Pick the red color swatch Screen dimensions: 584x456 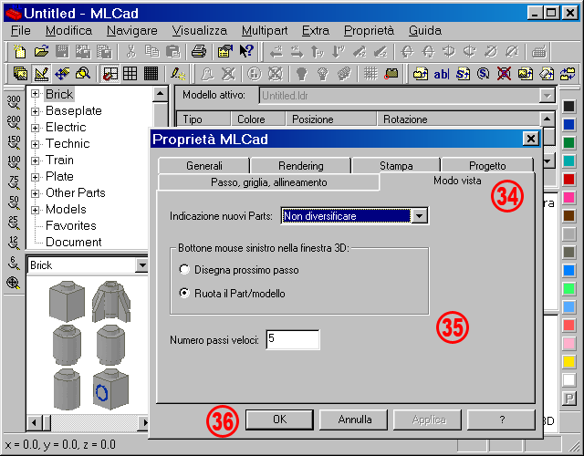point(568,179)
